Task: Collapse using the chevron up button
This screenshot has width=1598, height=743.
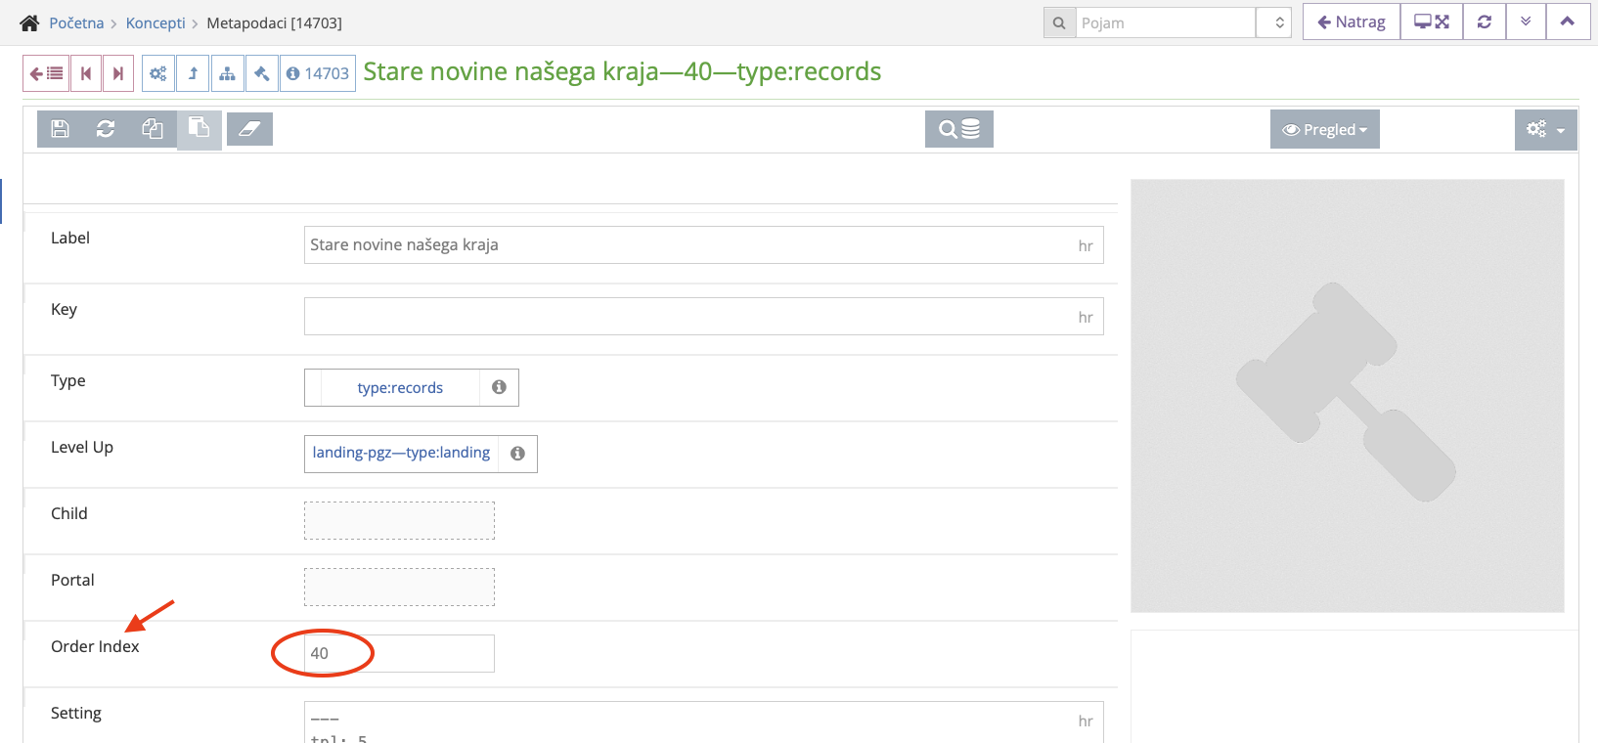Action: pyautogui.click(x=1568, y=22)
